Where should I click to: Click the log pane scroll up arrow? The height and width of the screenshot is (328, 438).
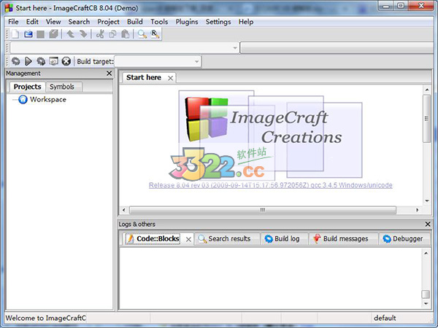(426, 253)
